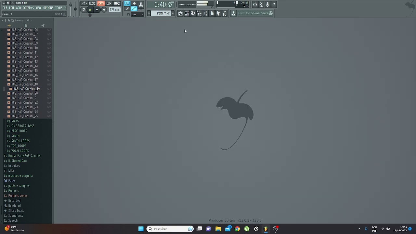This screenshot has width=416, height=234.
Task: Expand the KICKS folder
Action: 15,121
